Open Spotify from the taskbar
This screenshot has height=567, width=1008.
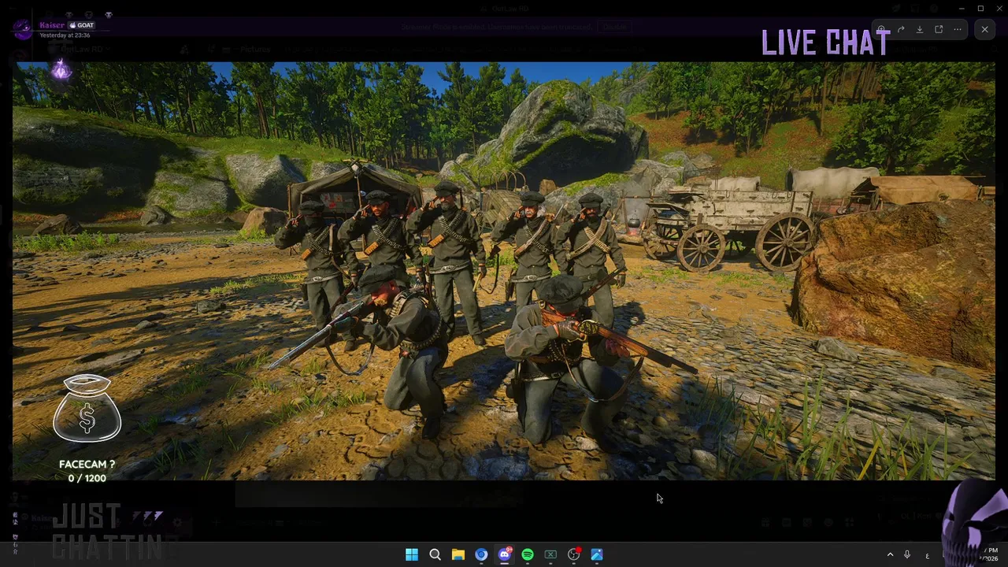point(528,554)
